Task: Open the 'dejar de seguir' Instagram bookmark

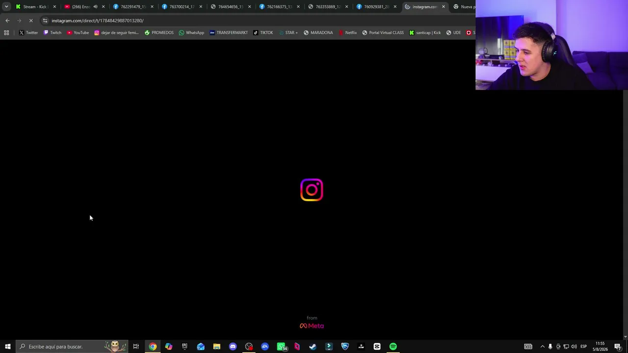Action: (x=116, y=33)
